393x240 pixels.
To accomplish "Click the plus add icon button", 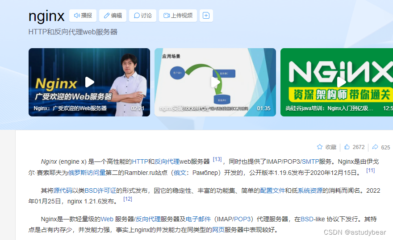I will [206, 16].
